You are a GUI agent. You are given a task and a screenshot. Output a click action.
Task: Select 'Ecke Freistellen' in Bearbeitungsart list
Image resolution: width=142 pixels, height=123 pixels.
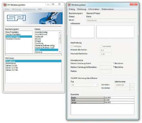point(12,32)
